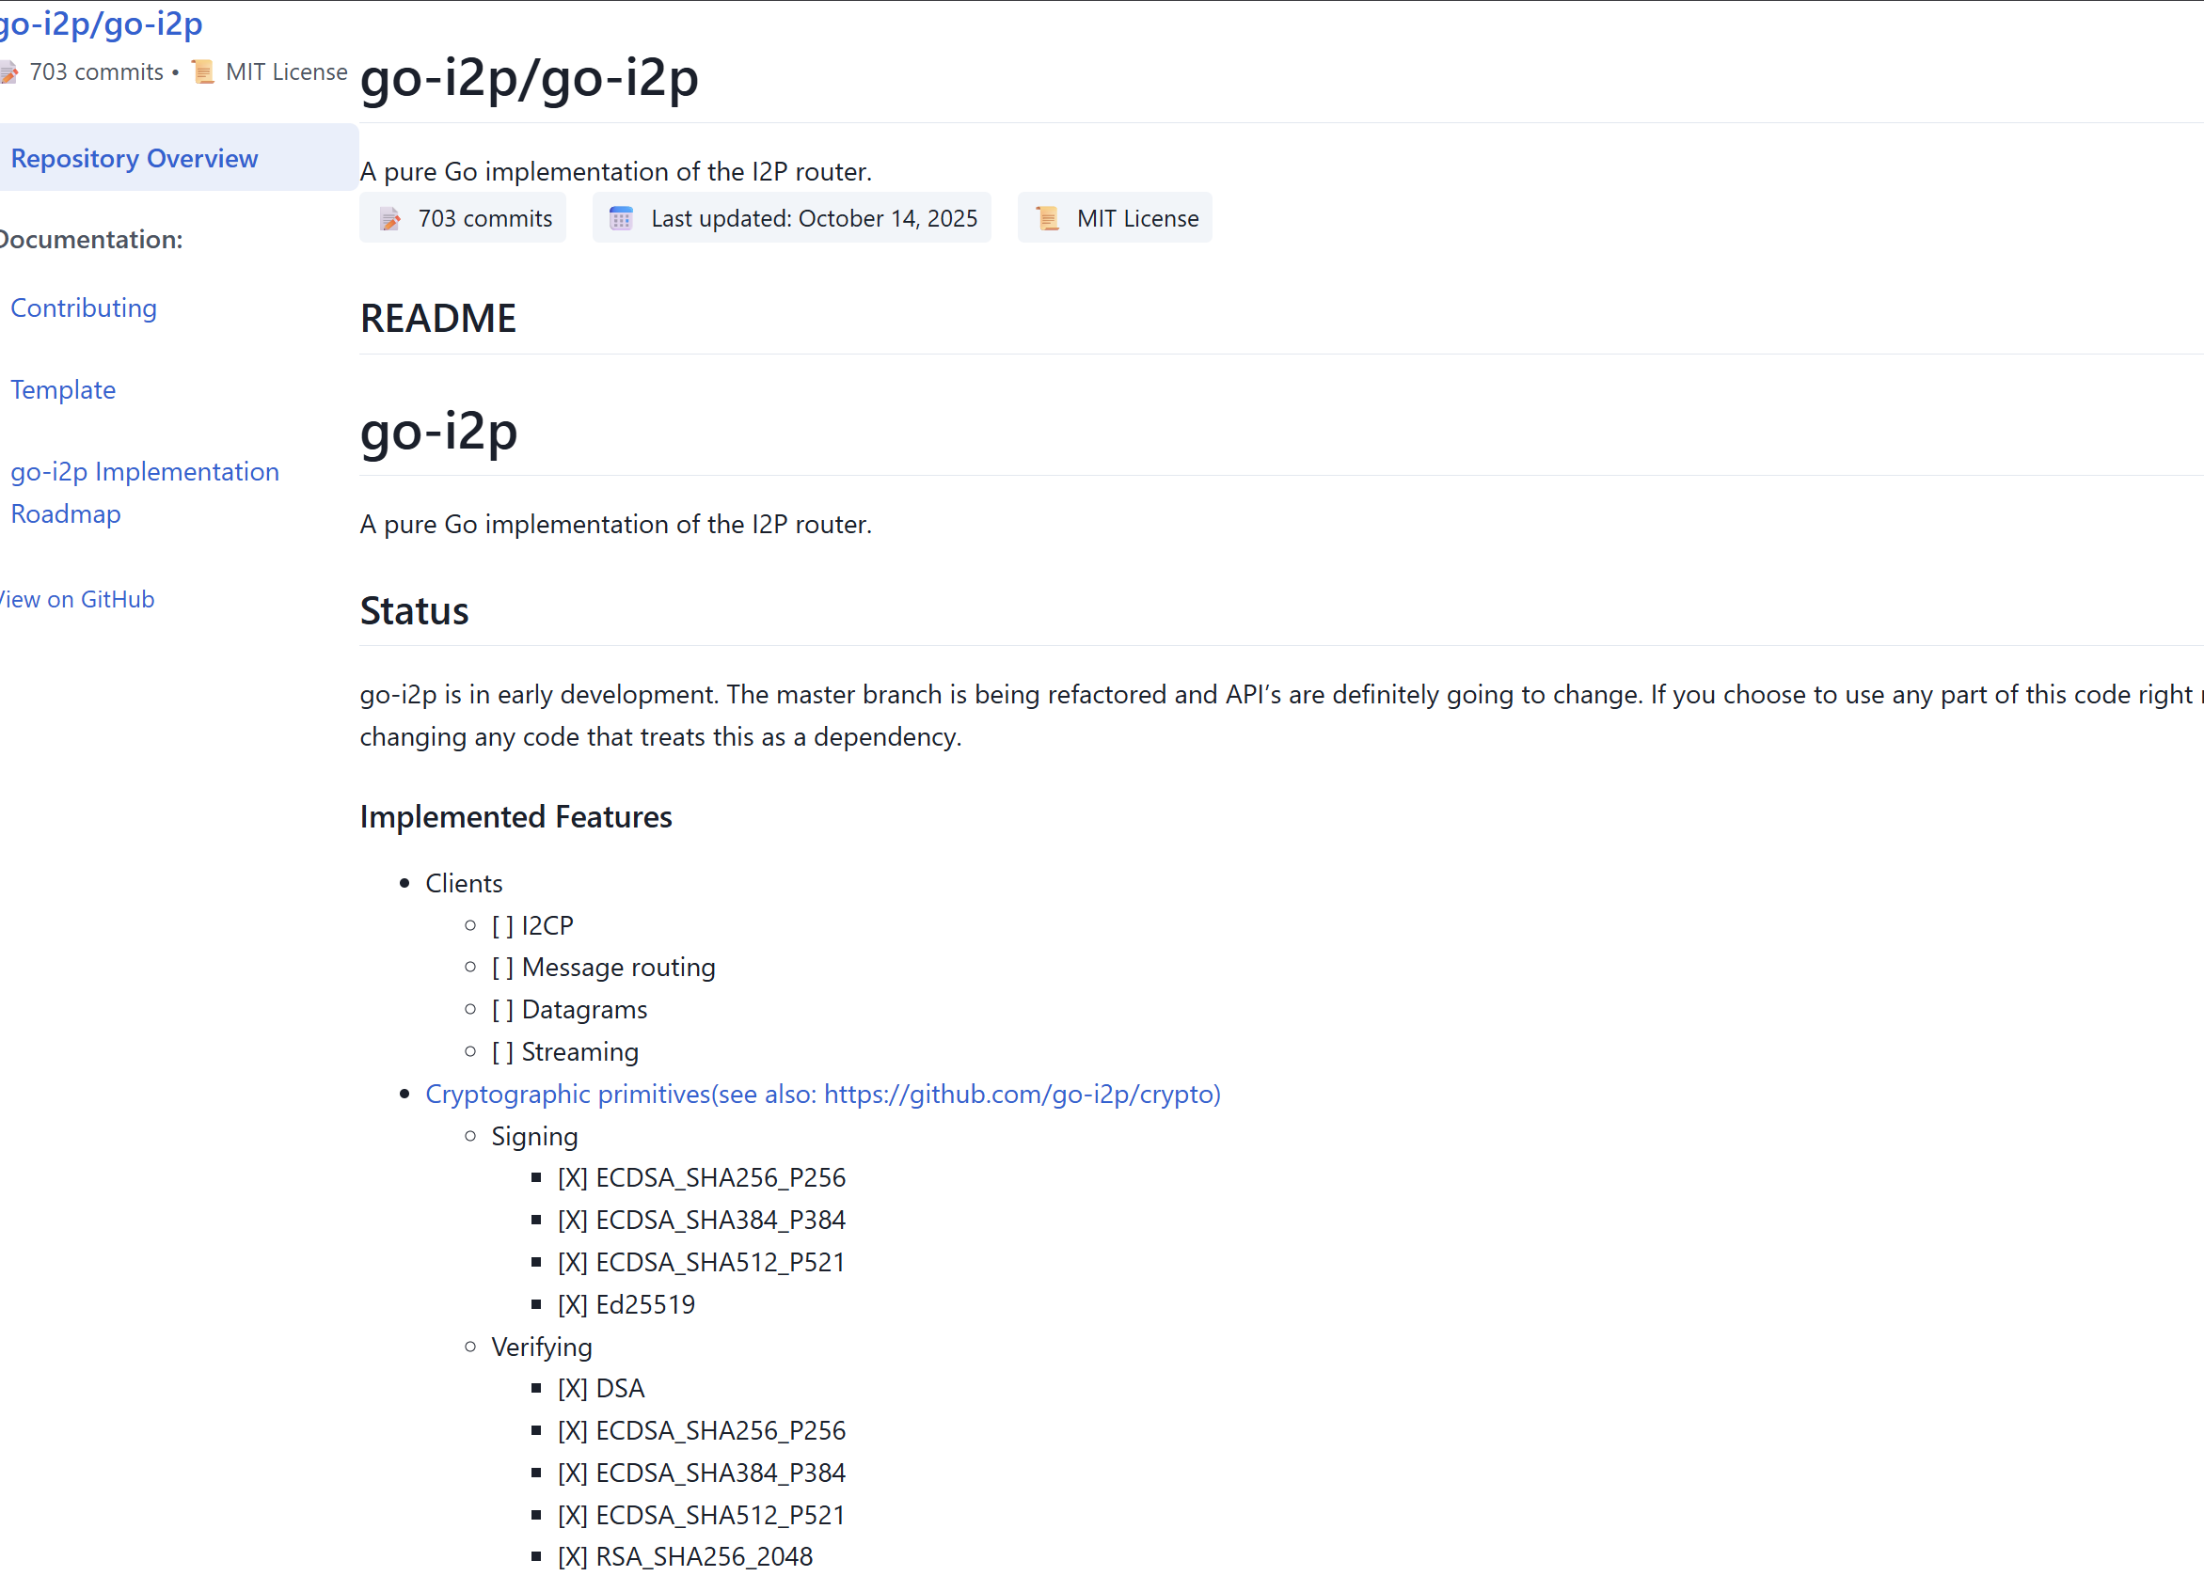This screenshot has width=2204, height=1576.
Task: Open the Contributing documentation link
Action: point(84,307)
